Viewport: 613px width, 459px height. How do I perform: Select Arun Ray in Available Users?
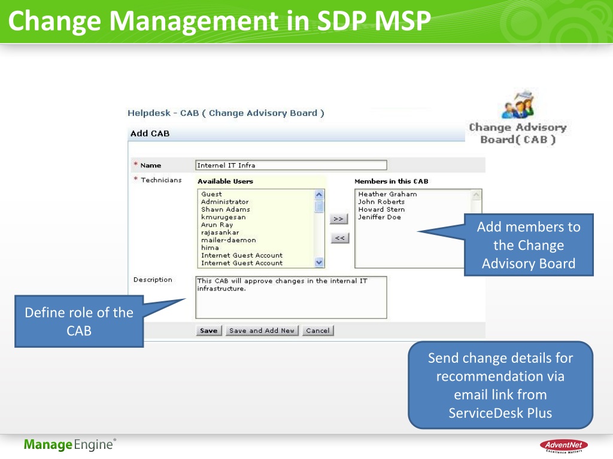point(217,225)
